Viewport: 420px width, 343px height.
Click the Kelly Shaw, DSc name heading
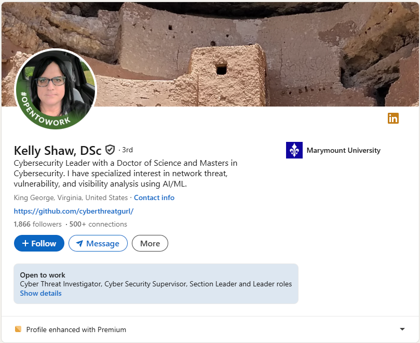tap(58, 150)
